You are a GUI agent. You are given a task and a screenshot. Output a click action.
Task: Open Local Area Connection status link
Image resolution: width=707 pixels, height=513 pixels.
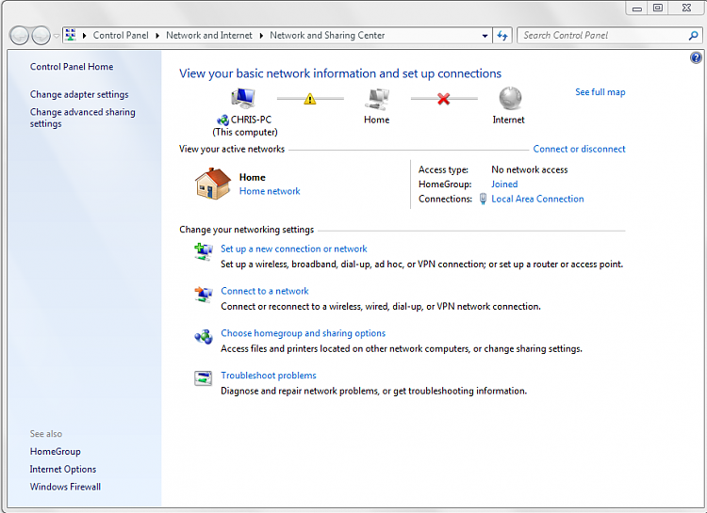(x=537, y=199)
